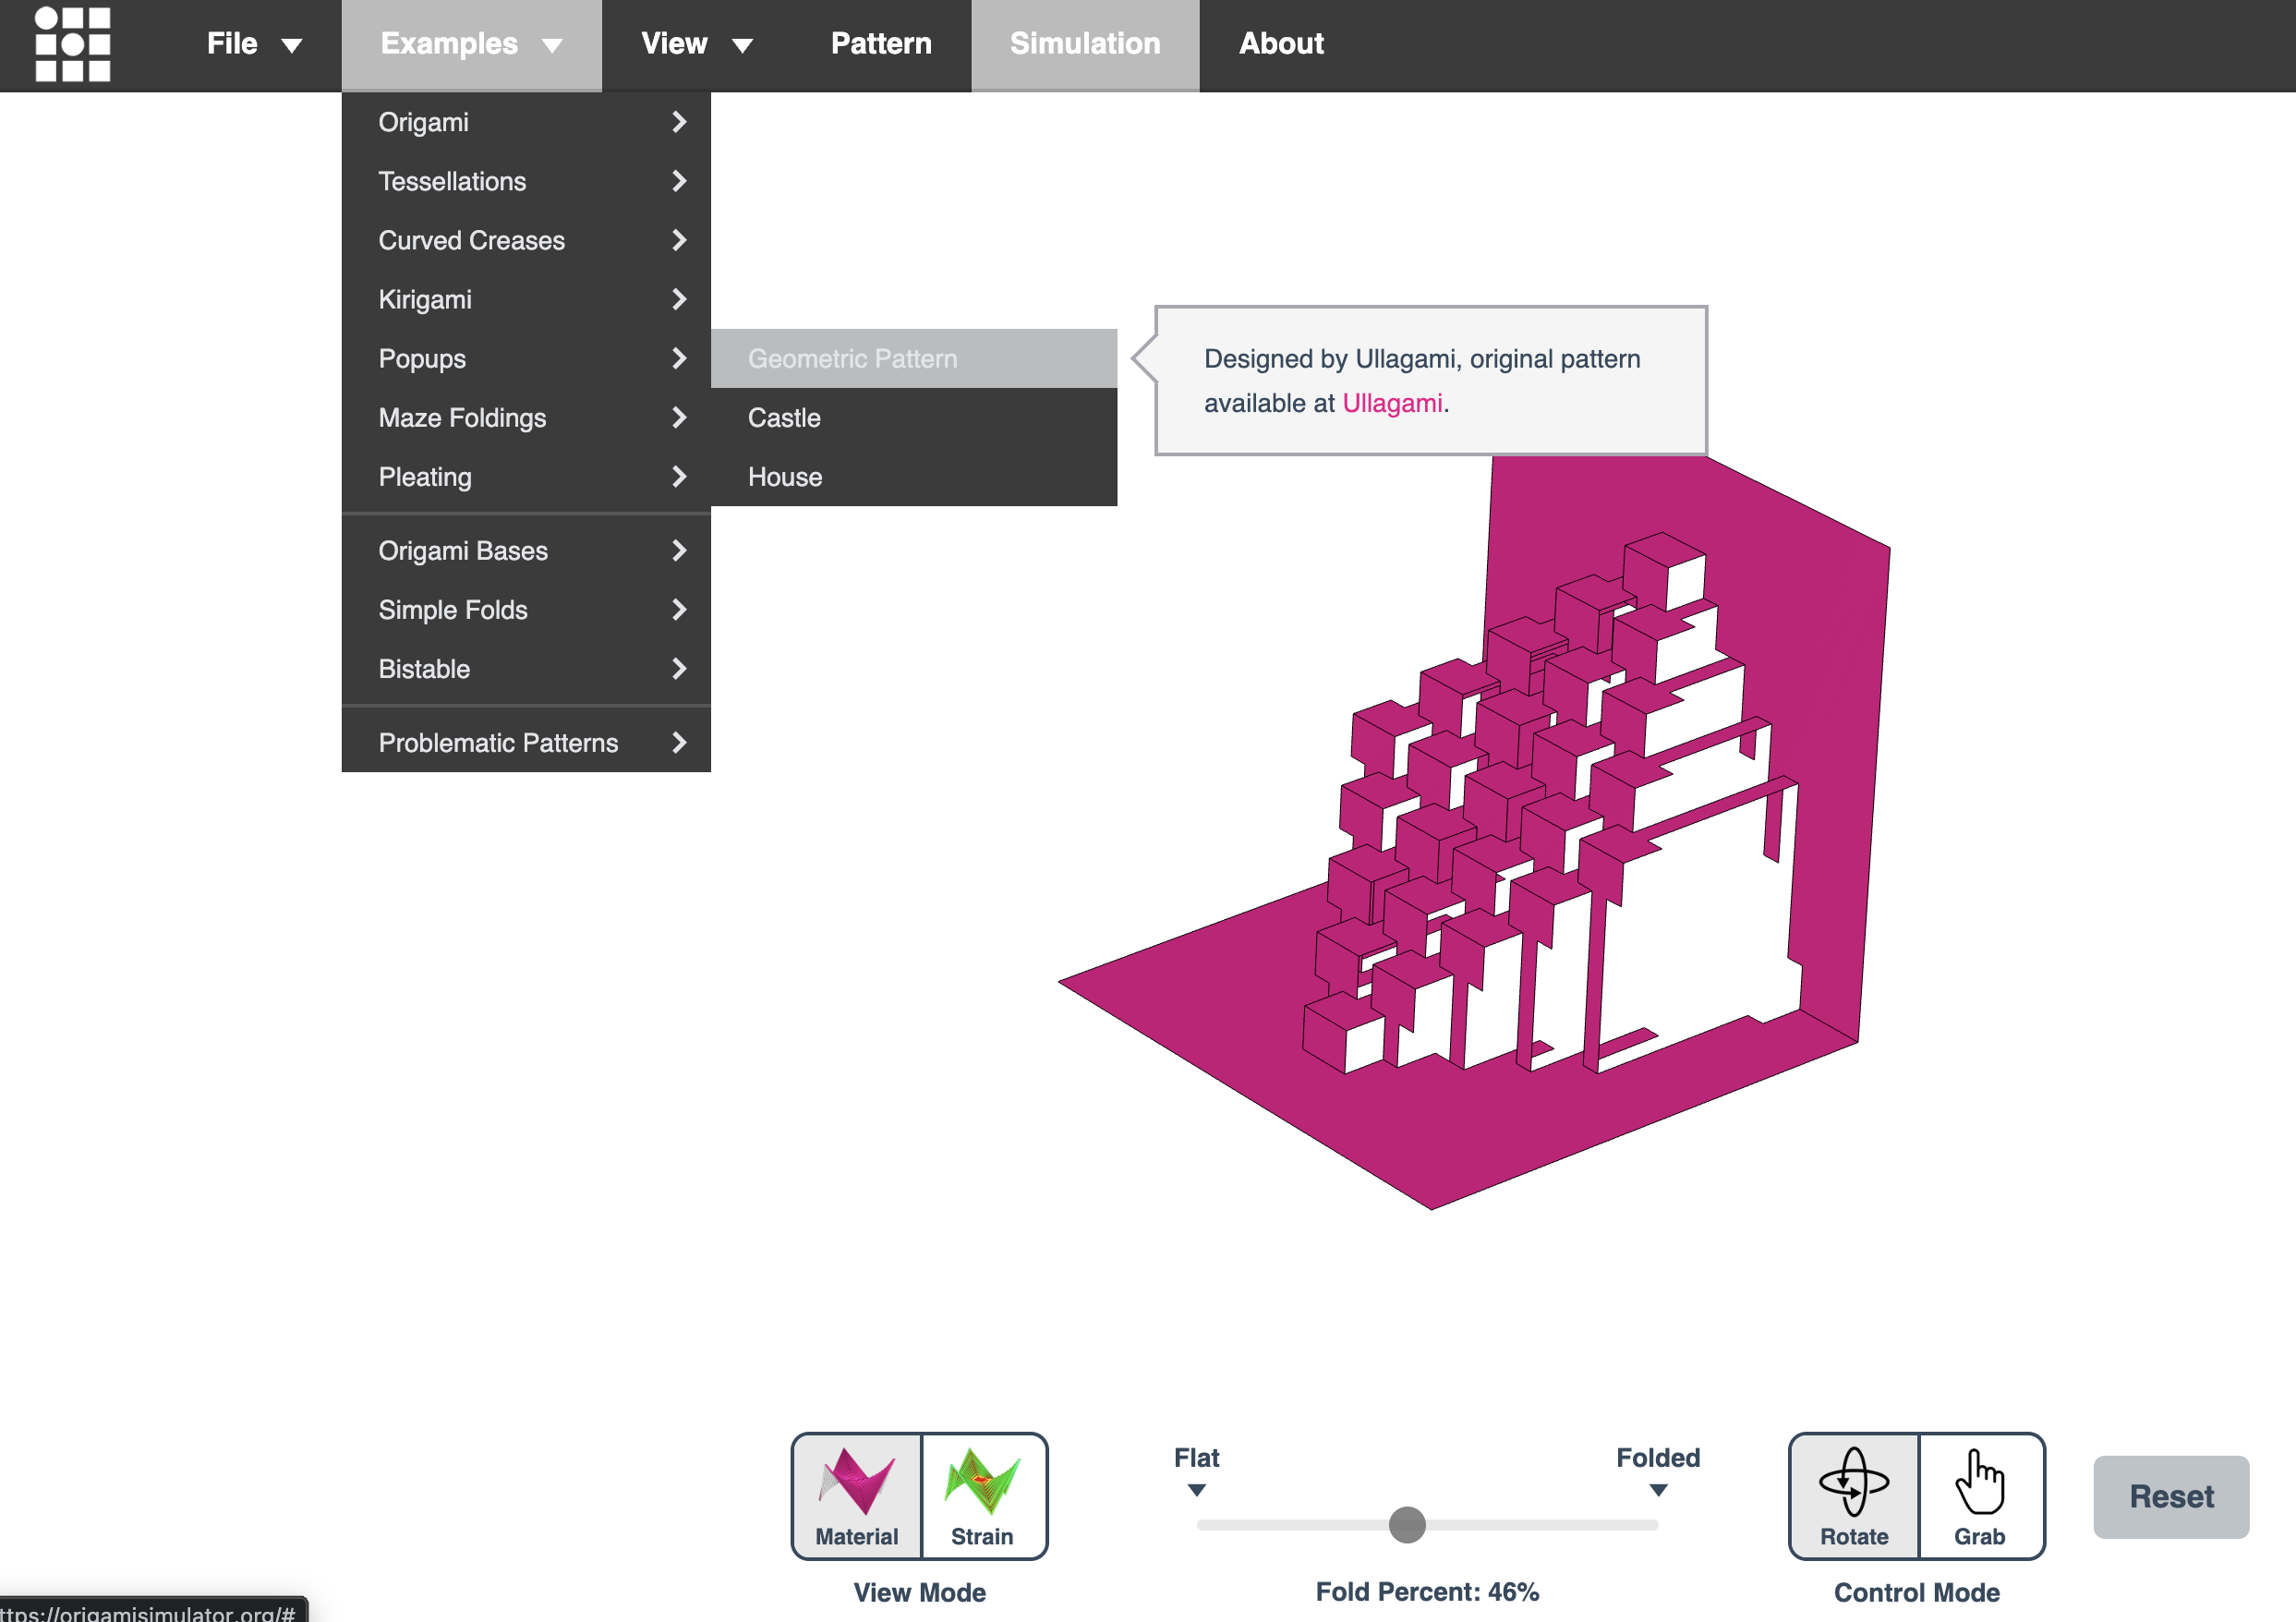Select the Castle popup example
The width and height of the screenshot is (2296, 1622).
click(x=784, y=418)
